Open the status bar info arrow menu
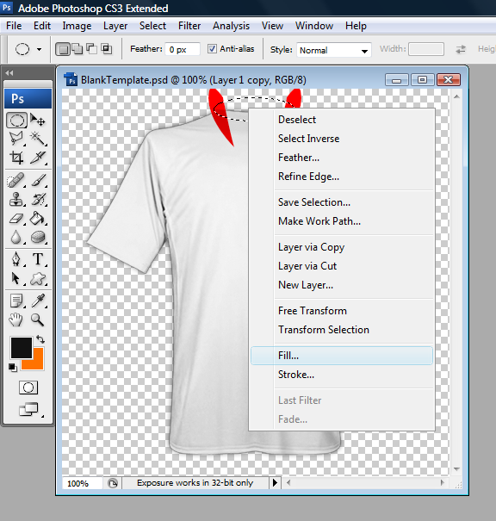Screen dimensions: 496x521 [x=275, y=482]
